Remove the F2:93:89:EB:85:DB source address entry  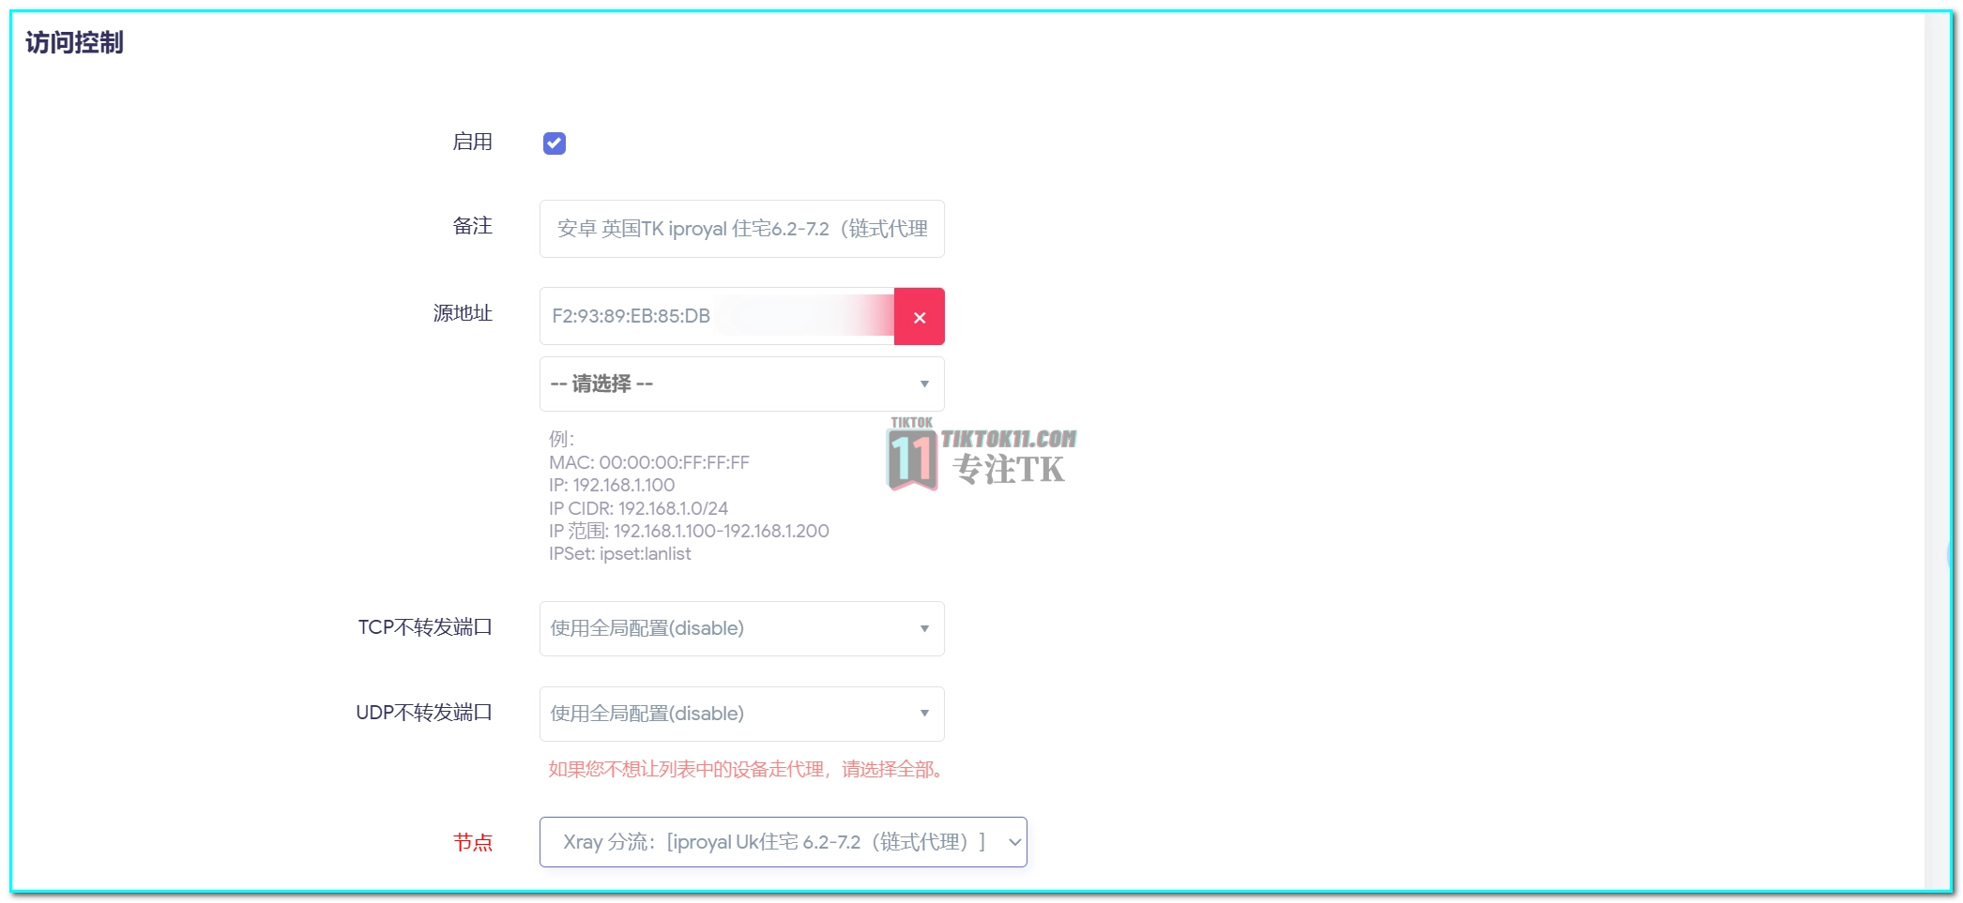pyautogui.click(x=919, y=317)
